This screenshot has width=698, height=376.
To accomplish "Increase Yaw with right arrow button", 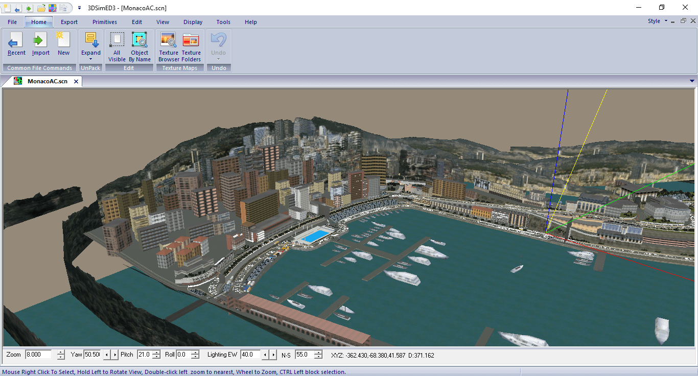I will point(114,355).
